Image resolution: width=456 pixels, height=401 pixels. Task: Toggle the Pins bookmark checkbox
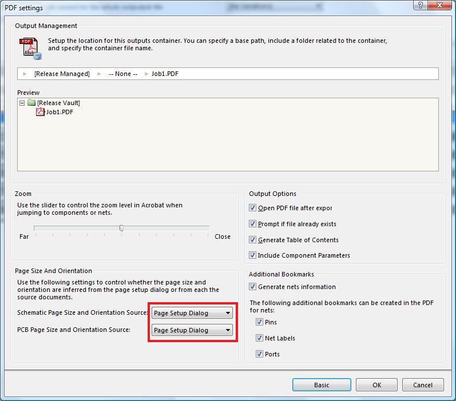pyautogui.click(x=259, y=322)
